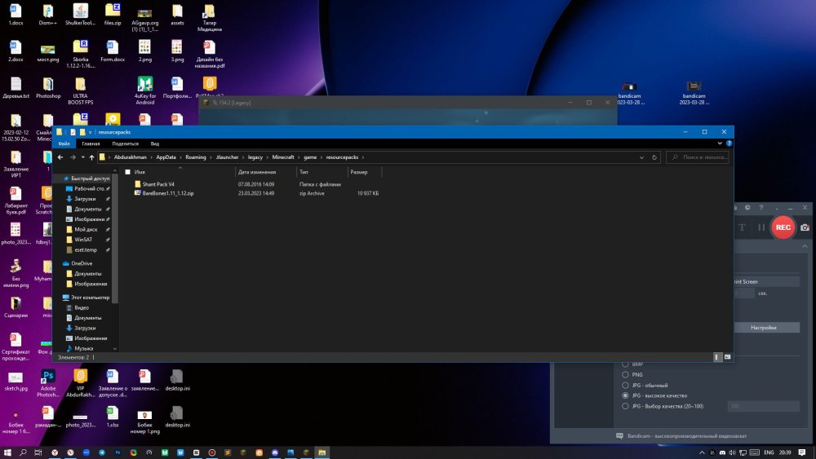Go back with the Explorer back arrow
The height and width of the screenshot is (459, 816).
click(x=60, y=157)
